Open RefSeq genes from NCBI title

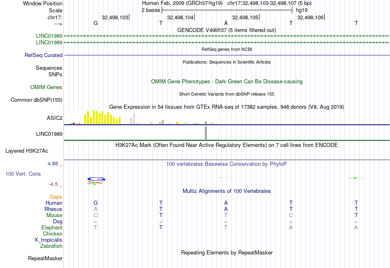pyautogui.click(x=227, y=49)
